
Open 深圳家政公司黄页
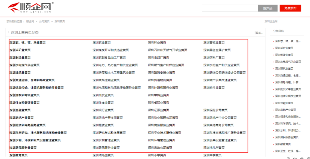(x=160, y=148)
